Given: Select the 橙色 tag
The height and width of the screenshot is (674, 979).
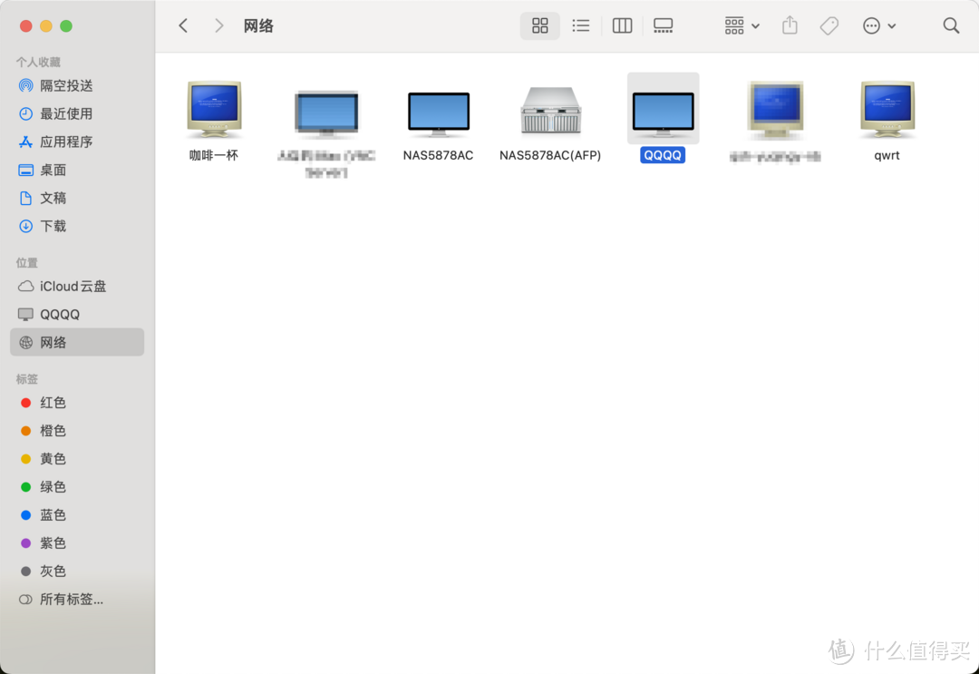Looking at the screenshot, I should click(x=77, y=431).
